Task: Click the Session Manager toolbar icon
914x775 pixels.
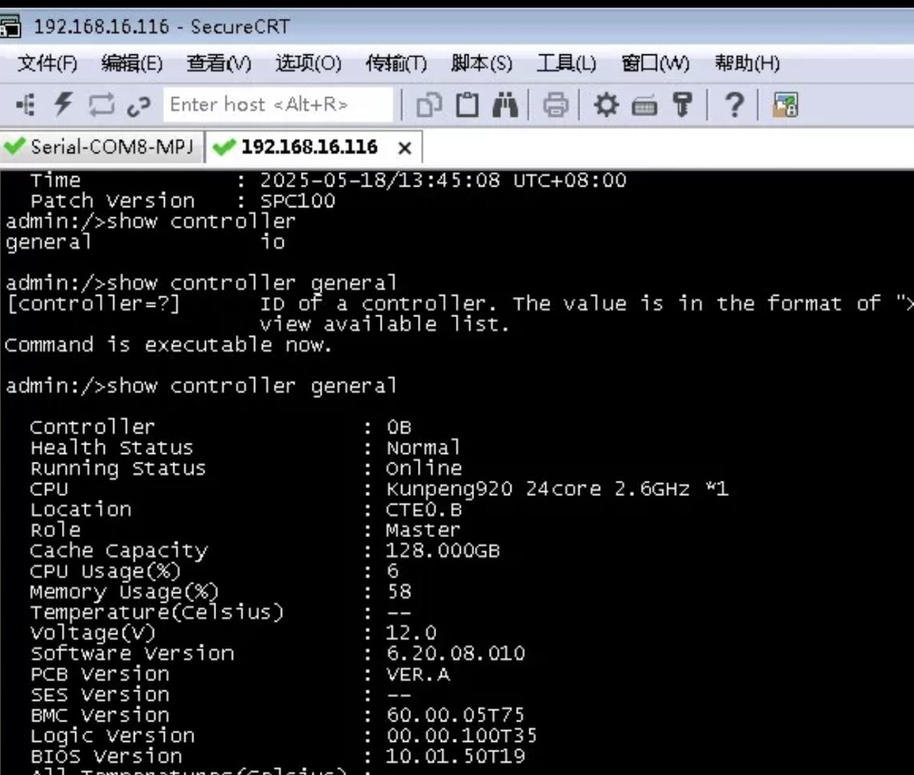Action: pos(26,105)
